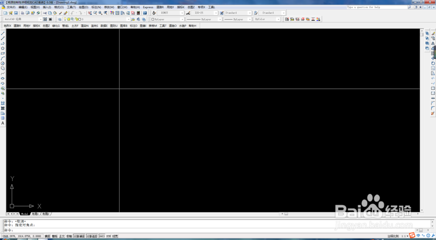Toggle 对象追踪 object tracking in status bar
436x240 pixels.
pyautogui.click(x=92, y=236)
